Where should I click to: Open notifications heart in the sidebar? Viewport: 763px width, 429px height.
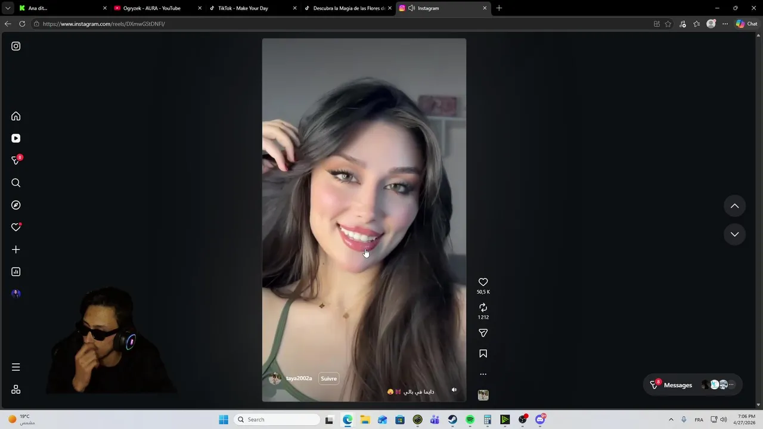tap(16, 227)
